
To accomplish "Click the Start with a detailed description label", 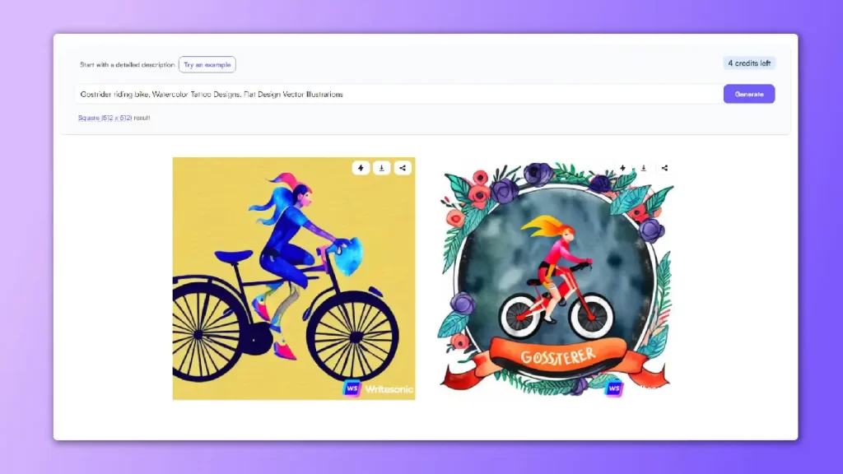I will (x=125, y=64).
